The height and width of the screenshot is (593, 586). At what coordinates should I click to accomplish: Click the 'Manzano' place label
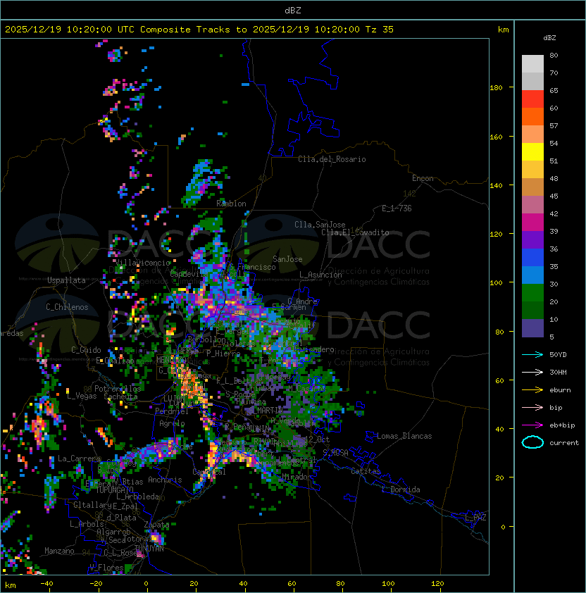(x=59, y=551)
